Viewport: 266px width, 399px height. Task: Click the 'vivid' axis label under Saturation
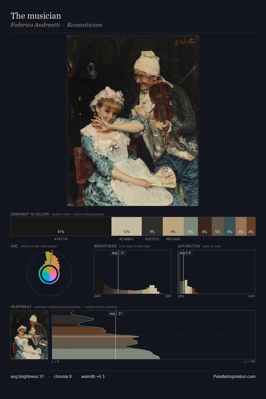tap(251, 296)
